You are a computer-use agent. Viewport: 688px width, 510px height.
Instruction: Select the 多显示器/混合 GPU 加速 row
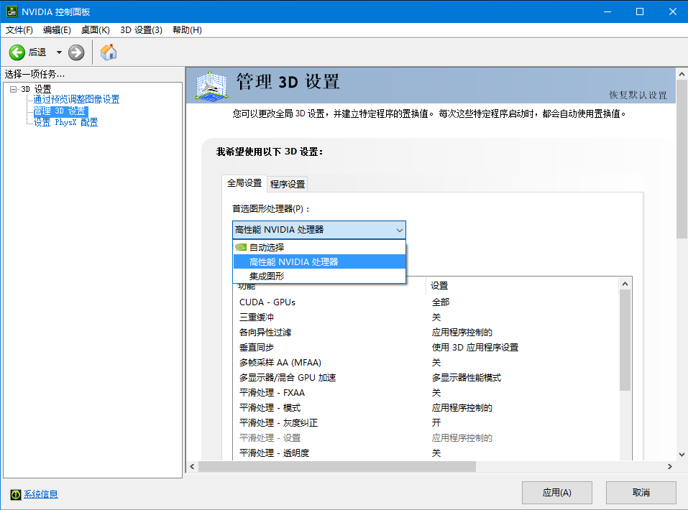pos(426,378)
